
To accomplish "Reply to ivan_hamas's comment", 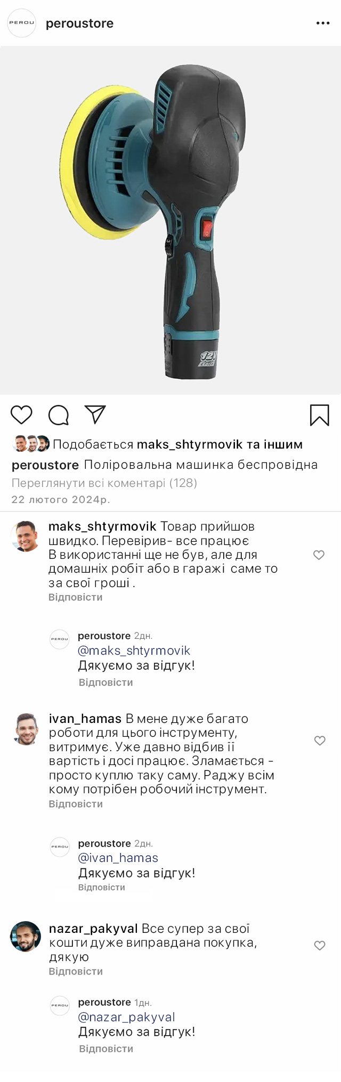I will click(76, 804).
